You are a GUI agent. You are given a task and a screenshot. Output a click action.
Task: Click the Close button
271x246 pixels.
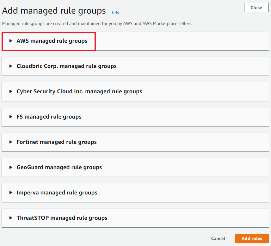[x=256, y=8]
